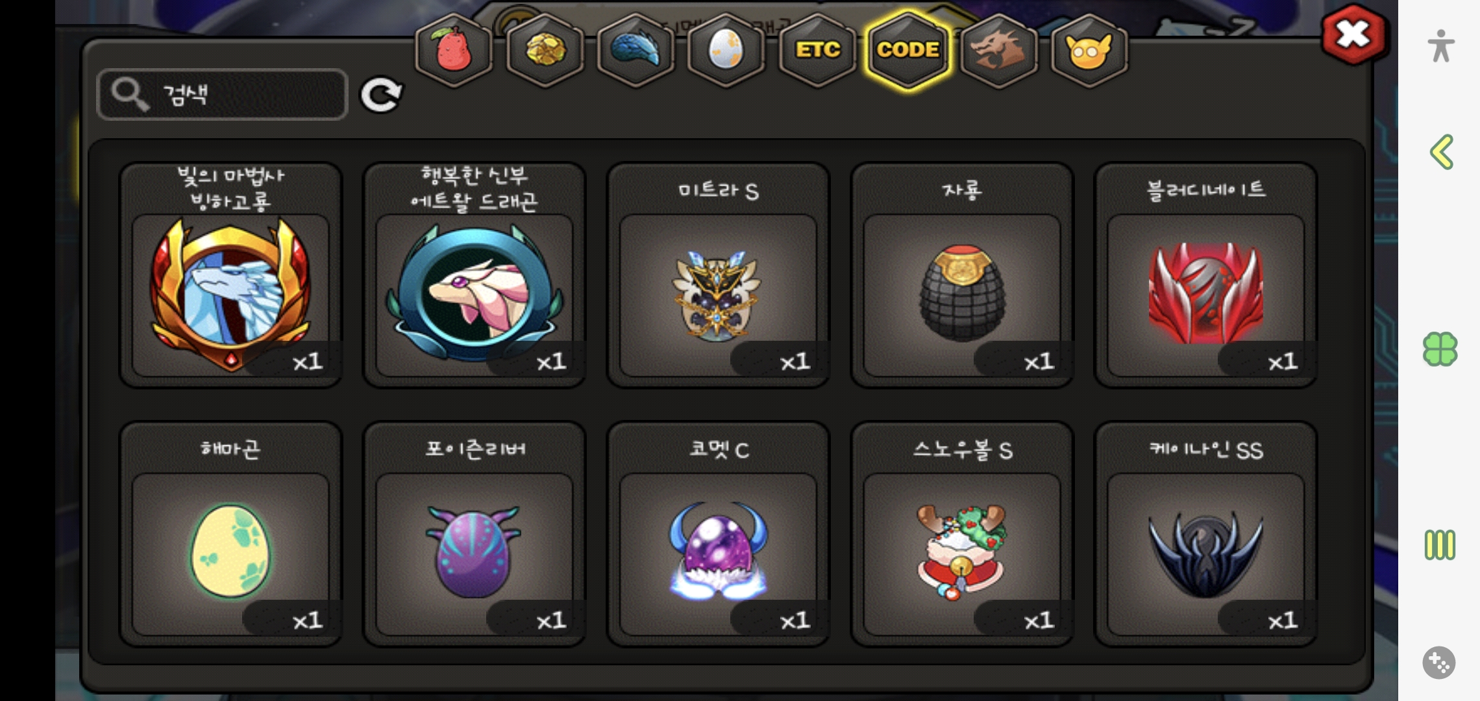
Task: Select the 행복한 신부 에트왈 드래곤 item
Action: [475, 275]
